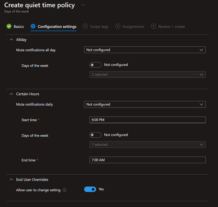Click the End time field showing 7:00 AM
Viewport: 218px width, 207px height.
coord(147,160)
